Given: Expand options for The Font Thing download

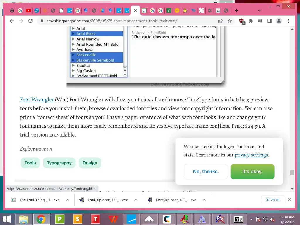Looking at the screenshot, I should [68, 200].
